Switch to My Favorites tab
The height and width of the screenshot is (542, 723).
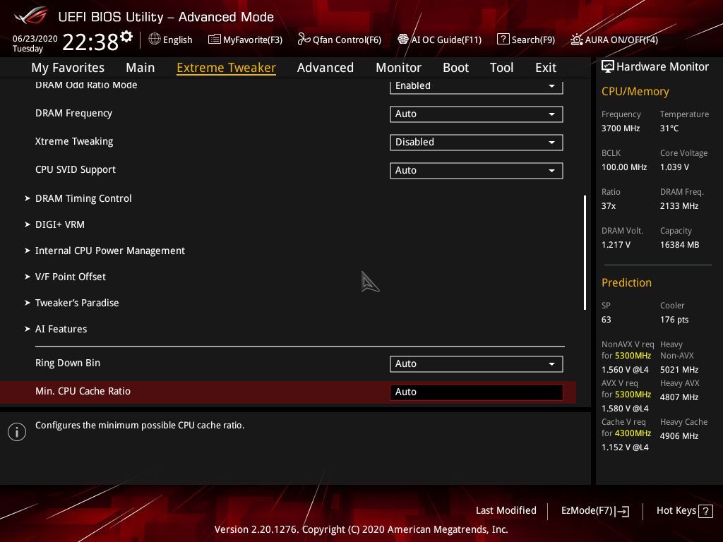[x=68, y=68]
